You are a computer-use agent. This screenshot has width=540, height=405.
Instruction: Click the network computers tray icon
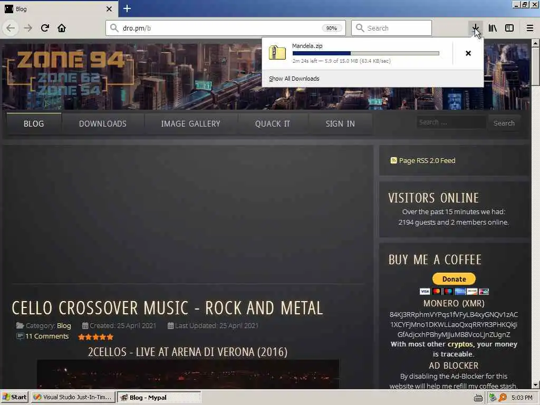[493, 398]
